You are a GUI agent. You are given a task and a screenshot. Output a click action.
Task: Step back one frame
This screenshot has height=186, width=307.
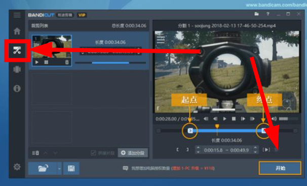pos(215,119)
